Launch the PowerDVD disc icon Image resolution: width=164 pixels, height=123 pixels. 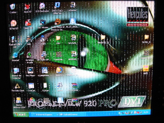32,100
